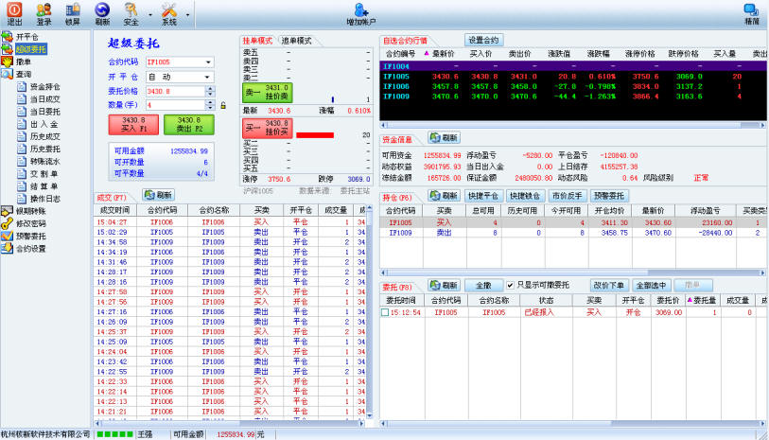Click the 精简 compact view icon
Screen dimensions: 769x440
751,13
